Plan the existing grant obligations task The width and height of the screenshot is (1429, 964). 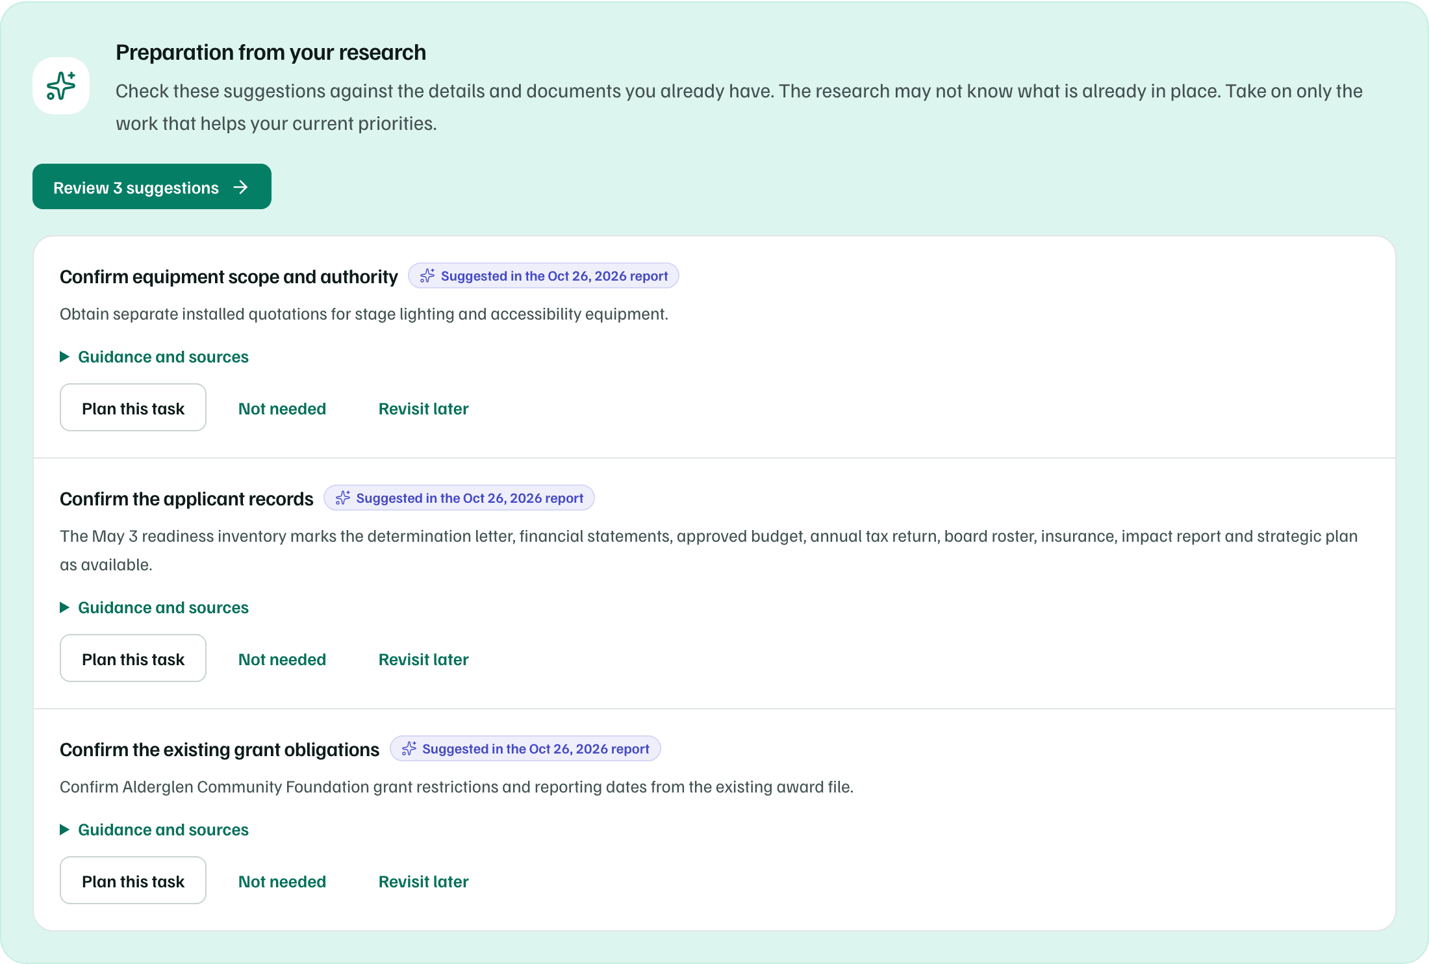(x=133, y=880)
